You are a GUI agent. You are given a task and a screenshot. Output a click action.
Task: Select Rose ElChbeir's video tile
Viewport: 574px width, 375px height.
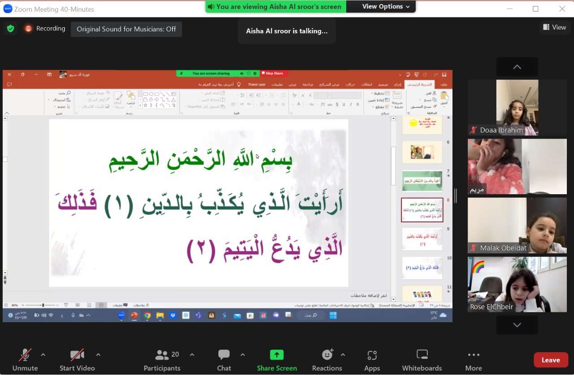pyautogui.click(x=517, y=285)
